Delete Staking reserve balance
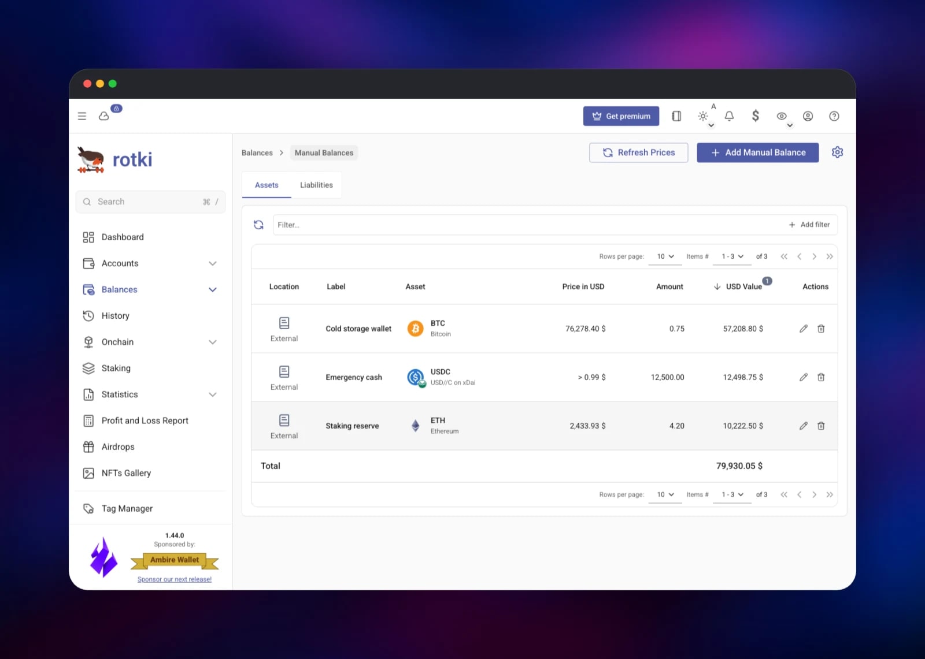 pos(821,426)
